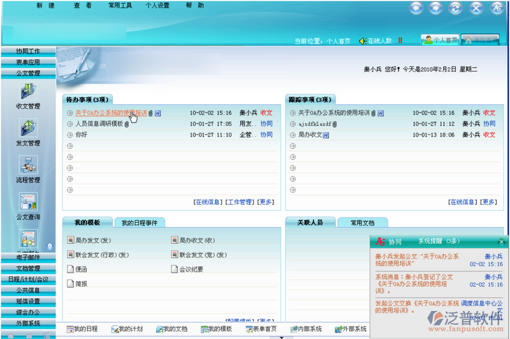This screenshot has height=339, width=510.
Task: Close the 系统提醒 popup
Action: point(501,242)
